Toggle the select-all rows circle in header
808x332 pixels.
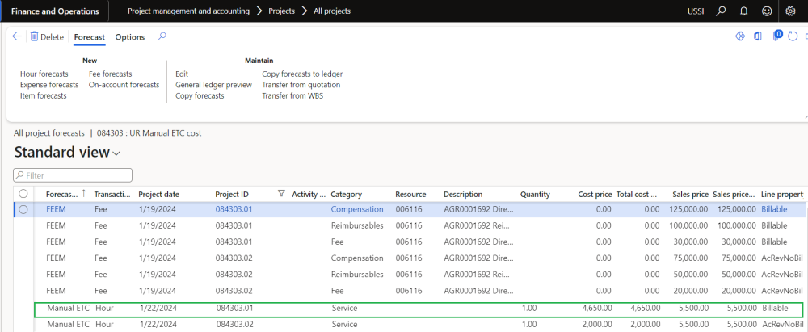pyautogui.click(x=23, y=194)
